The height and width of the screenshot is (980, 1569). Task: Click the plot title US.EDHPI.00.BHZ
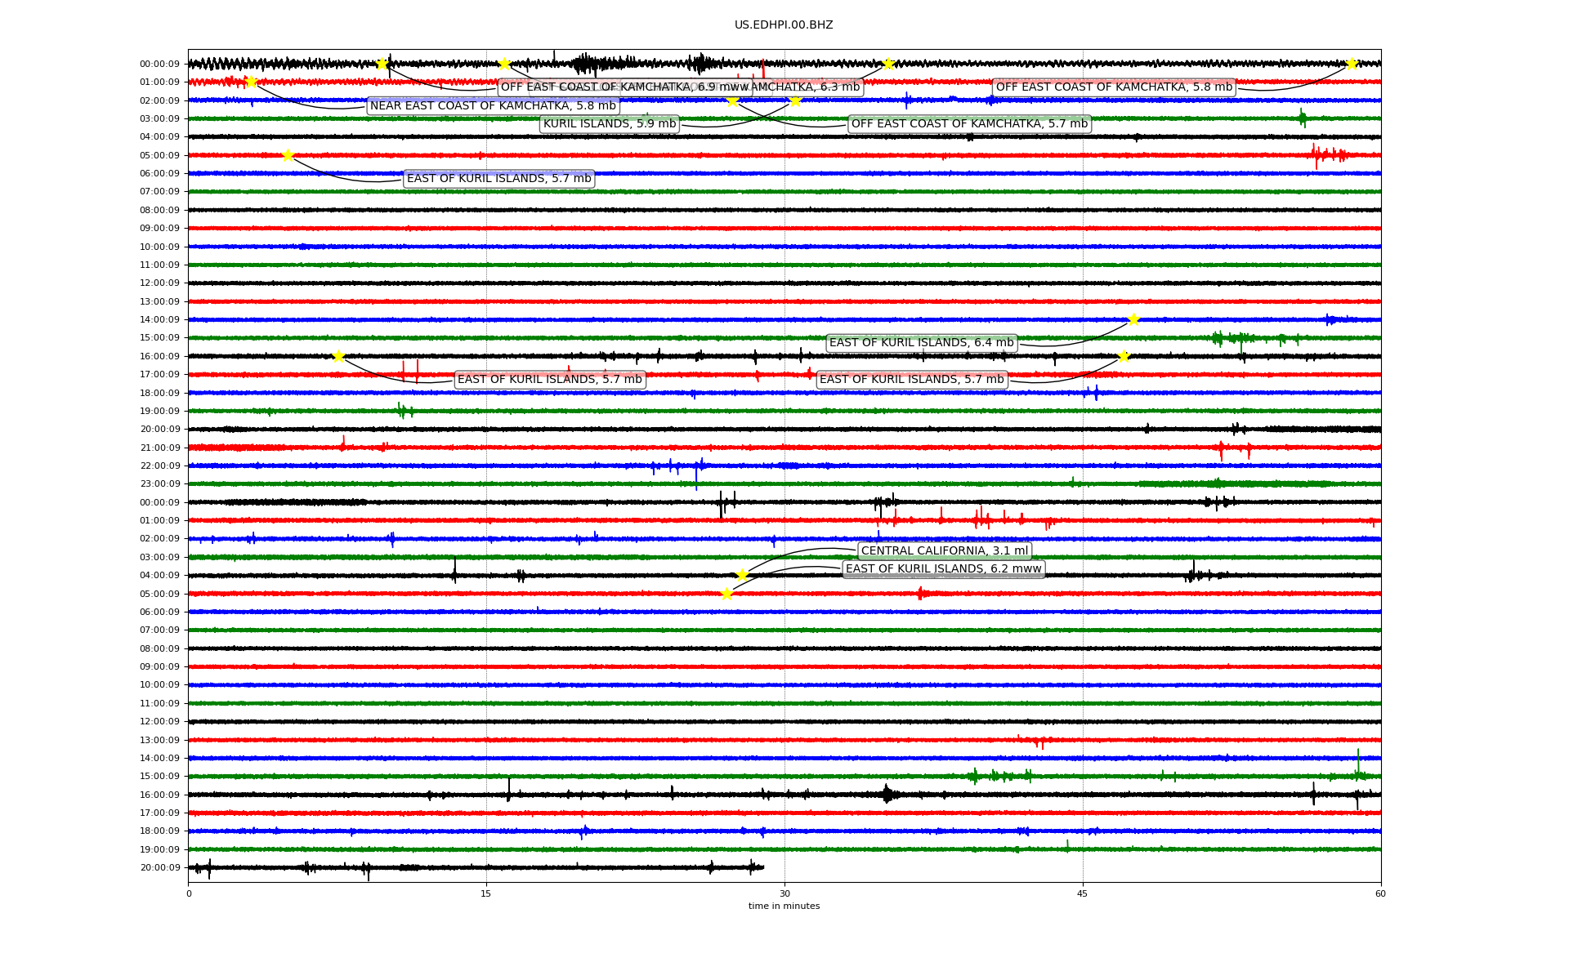784,25
